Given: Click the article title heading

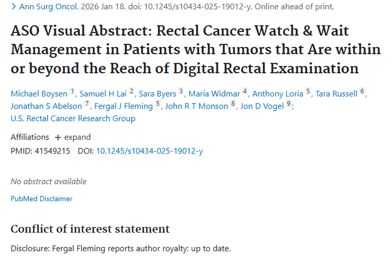Looking at the screenshot, I should click(188, 50).
